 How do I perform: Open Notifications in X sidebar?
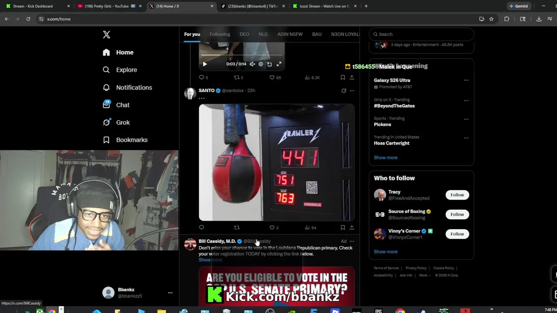(x=128, y=87)
